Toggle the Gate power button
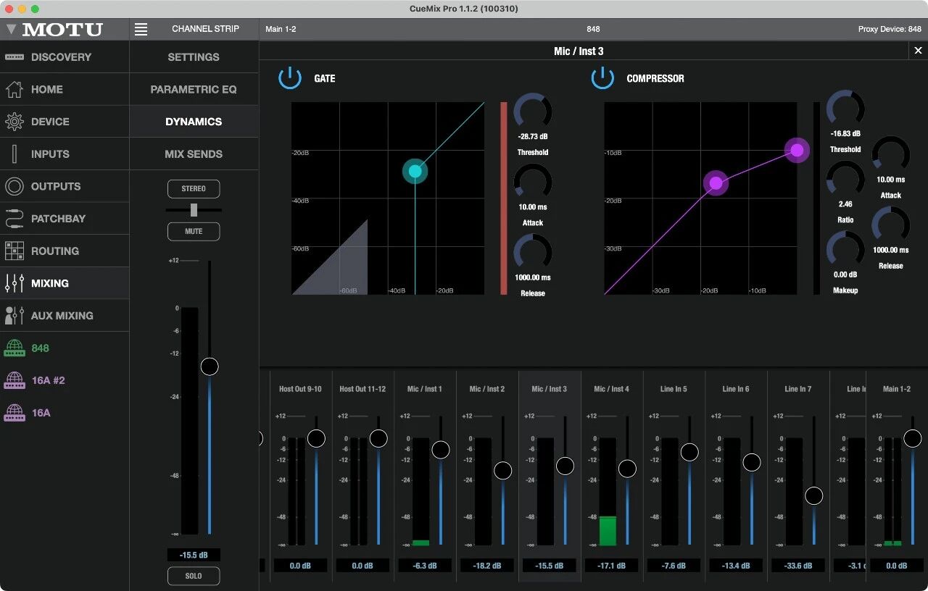 (x=290, y=78)
